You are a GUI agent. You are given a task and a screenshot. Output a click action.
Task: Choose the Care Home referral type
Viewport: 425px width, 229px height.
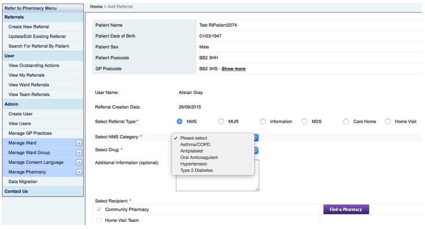pyautogui.click(x=346, y=121)
